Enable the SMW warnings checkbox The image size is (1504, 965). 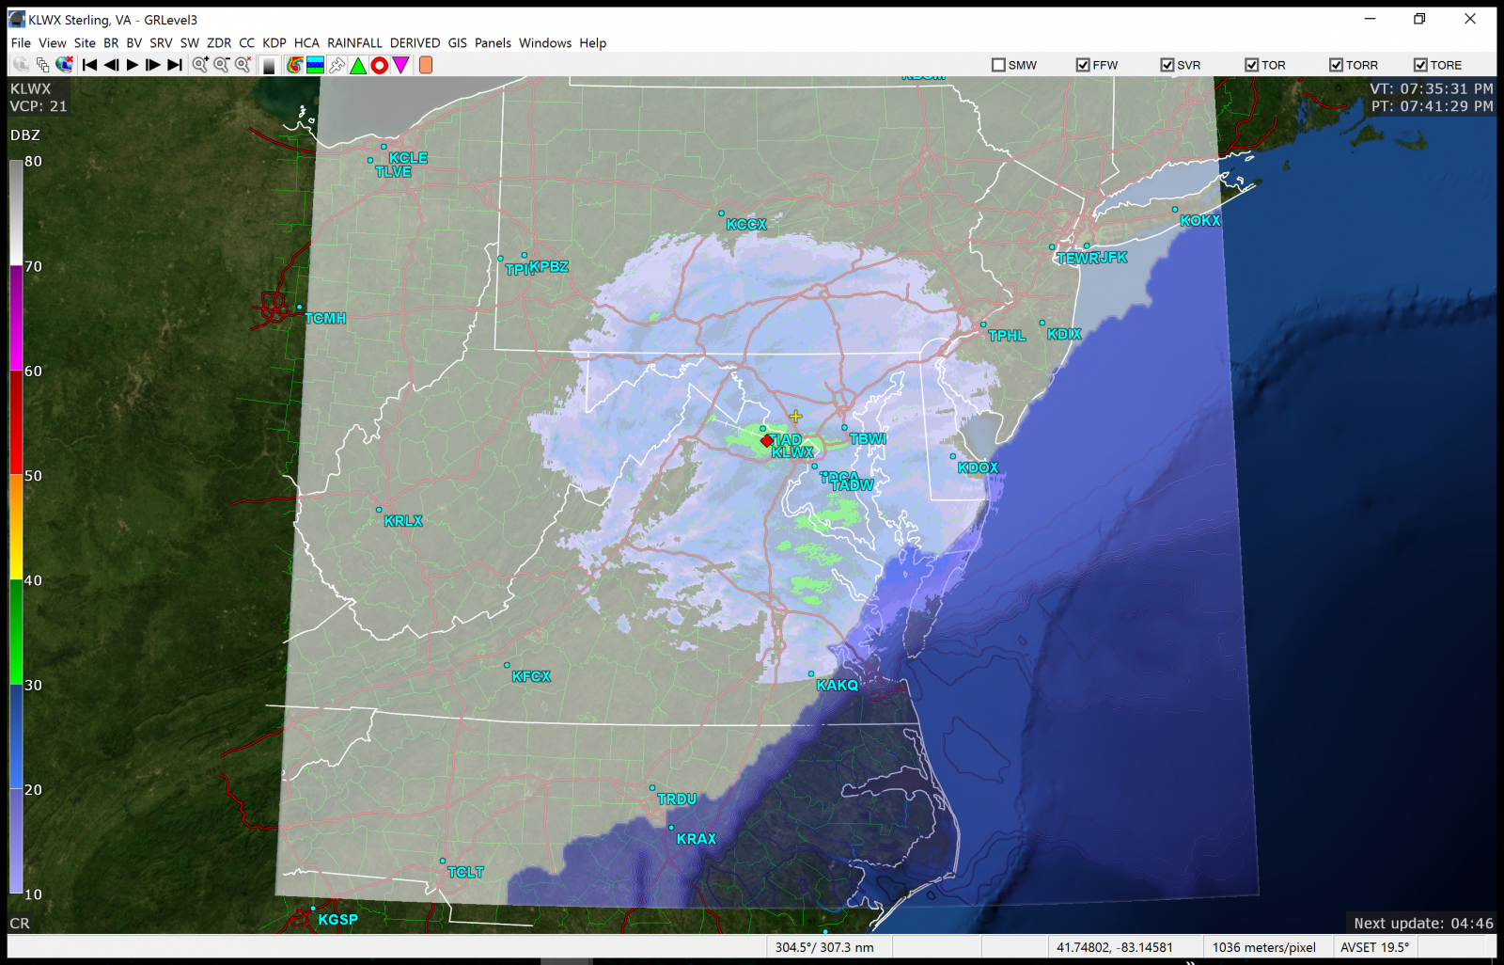pos(998,65)
